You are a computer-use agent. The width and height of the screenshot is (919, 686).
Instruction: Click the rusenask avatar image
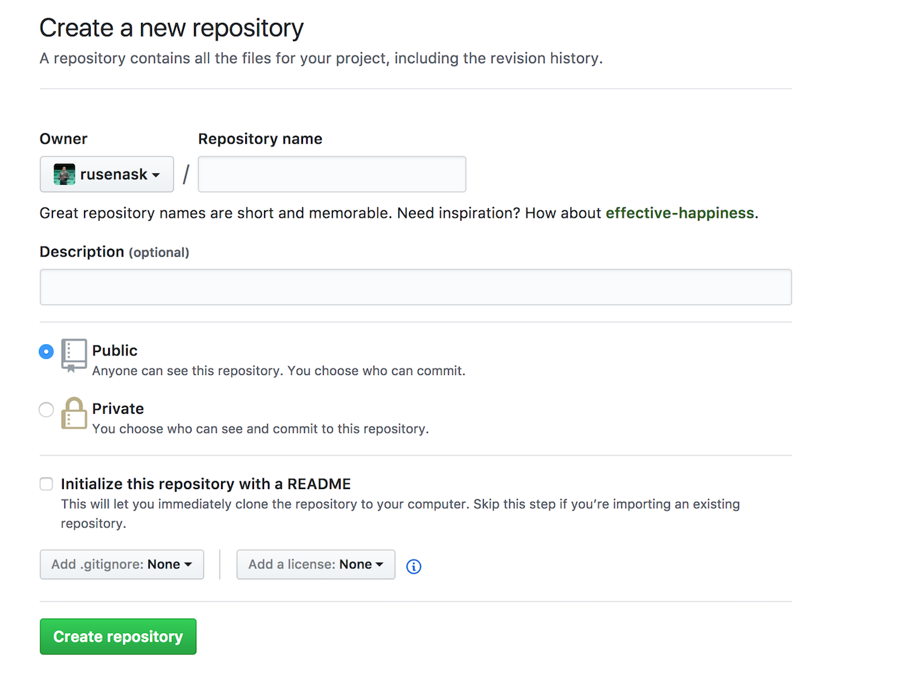62,174
